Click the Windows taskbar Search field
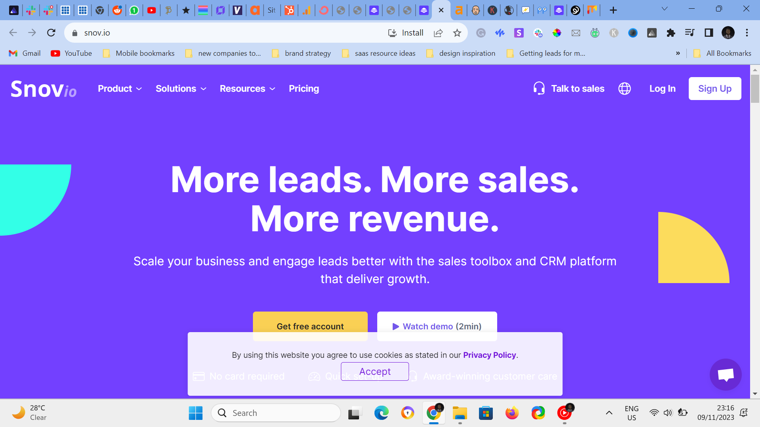The height and width of the screenshot is (427, 760). coord(276,413)
